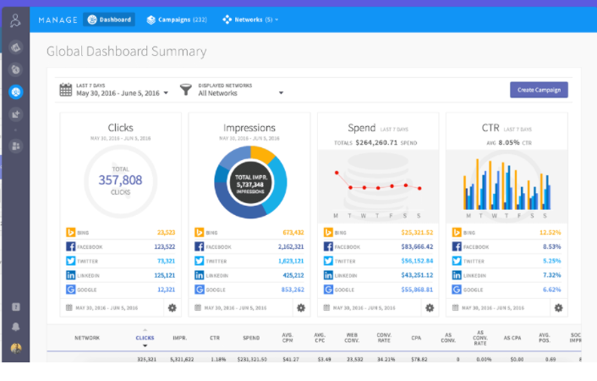Click the LinkedIn icon in the Spend card

[x=329, y=275]
